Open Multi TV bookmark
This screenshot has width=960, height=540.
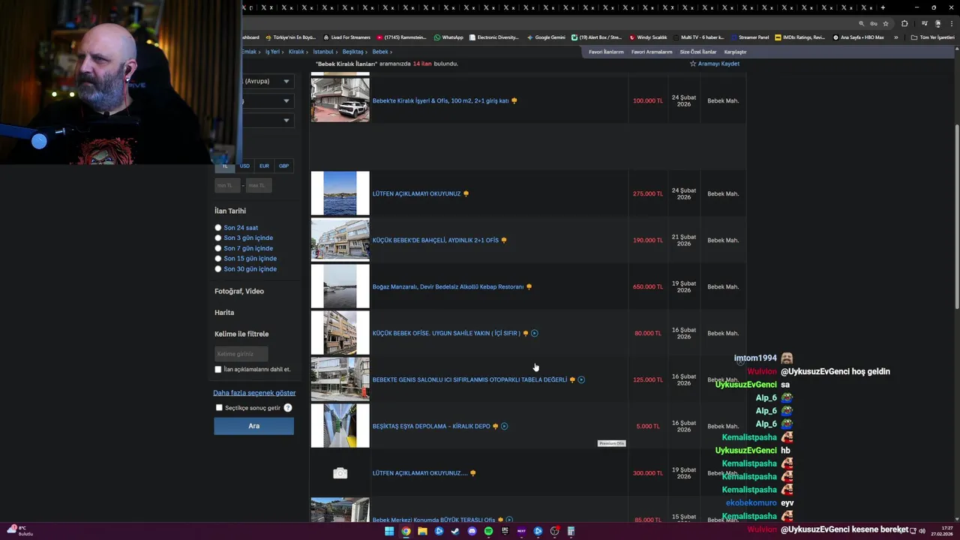pyautogui.click(x=698, y=37)
